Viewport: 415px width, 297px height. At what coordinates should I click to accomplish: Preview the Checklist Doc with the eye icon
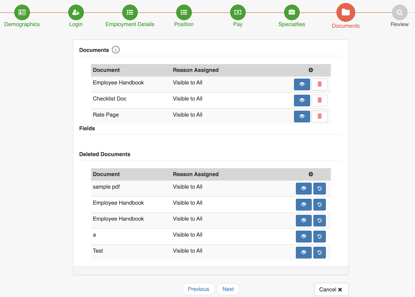tap(302, 100)
